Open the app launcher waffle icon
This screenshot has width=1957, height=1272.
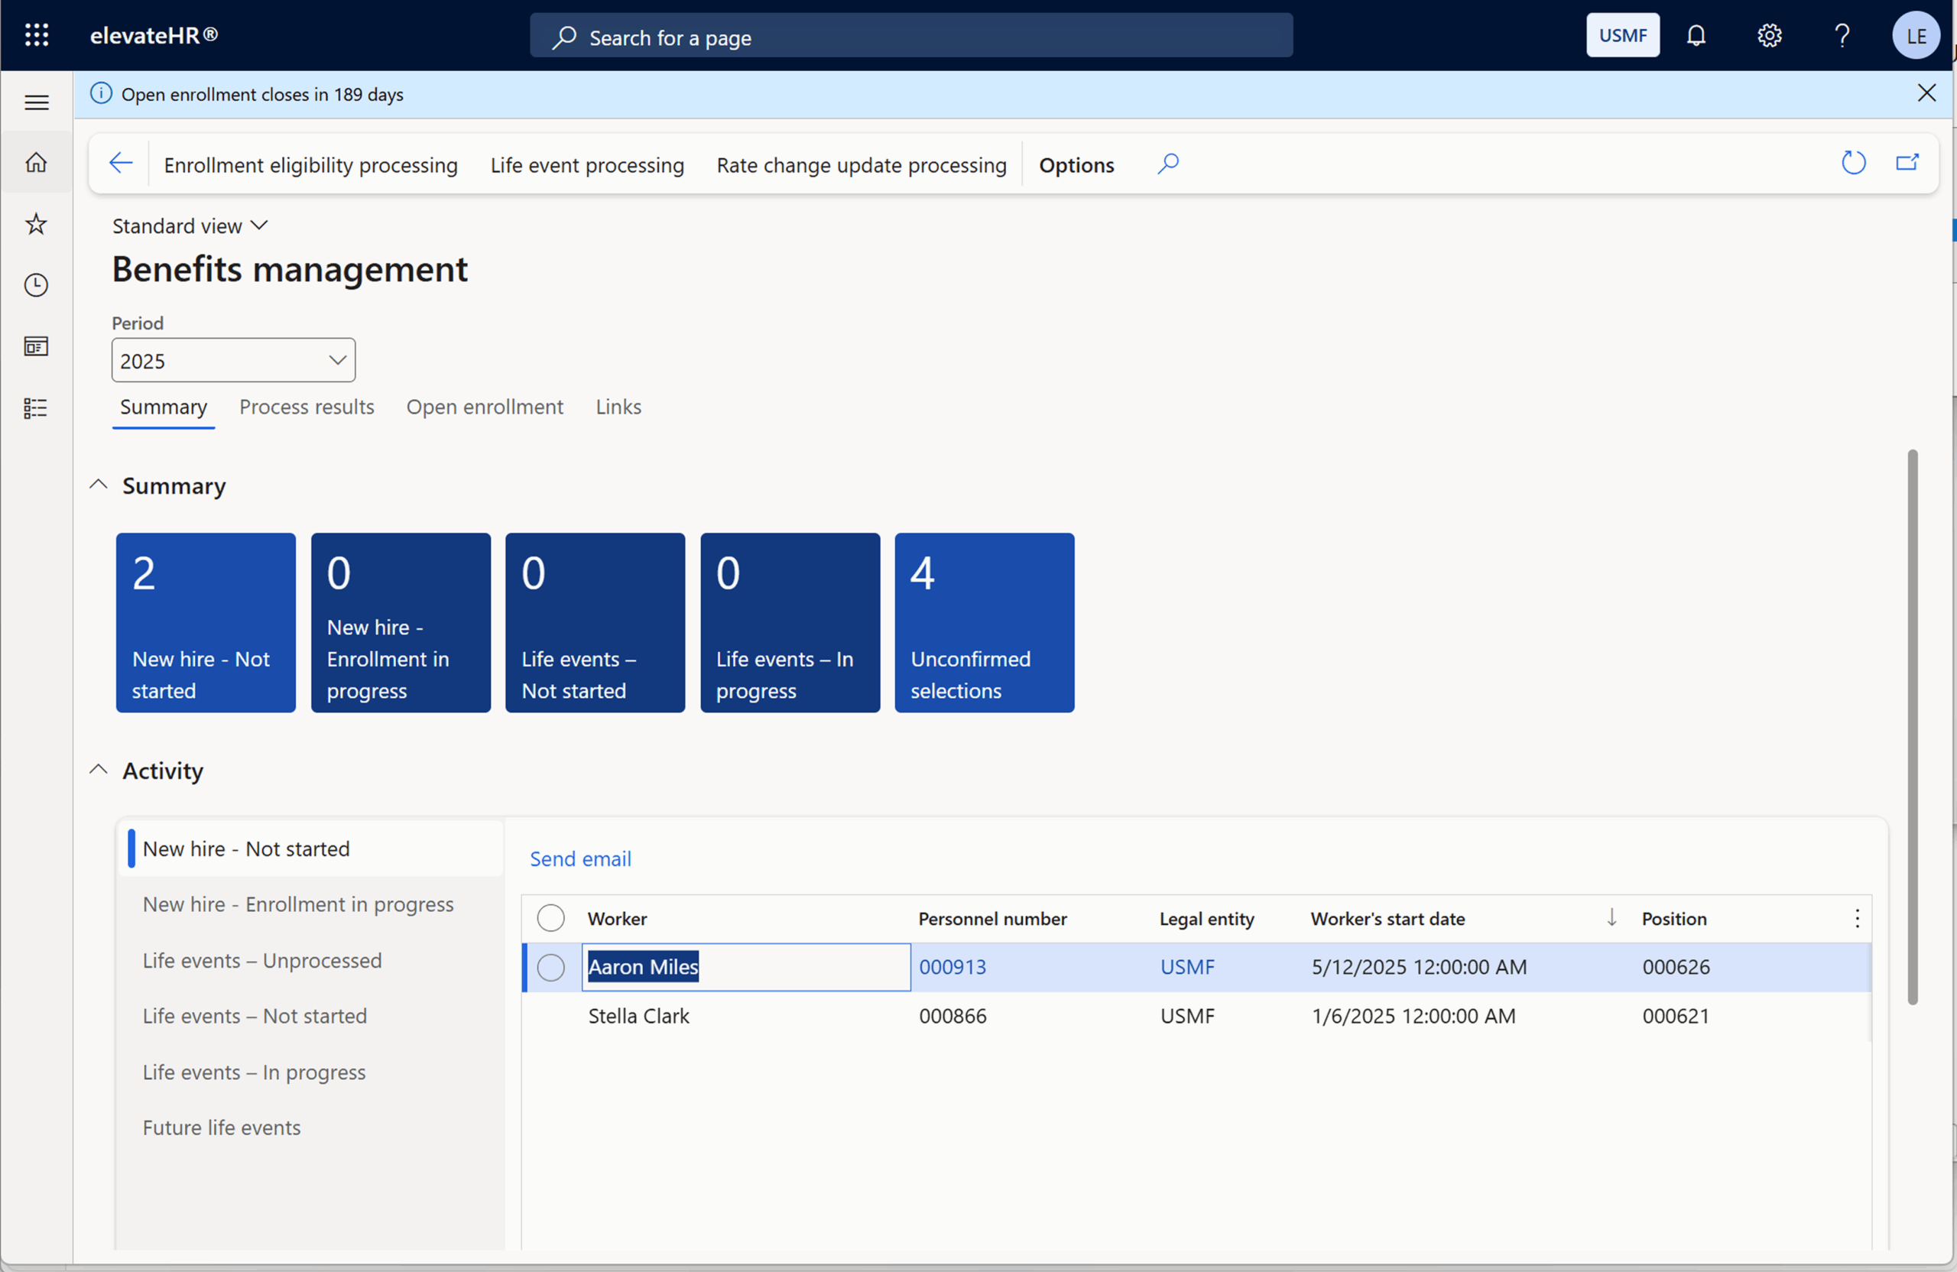36,34
